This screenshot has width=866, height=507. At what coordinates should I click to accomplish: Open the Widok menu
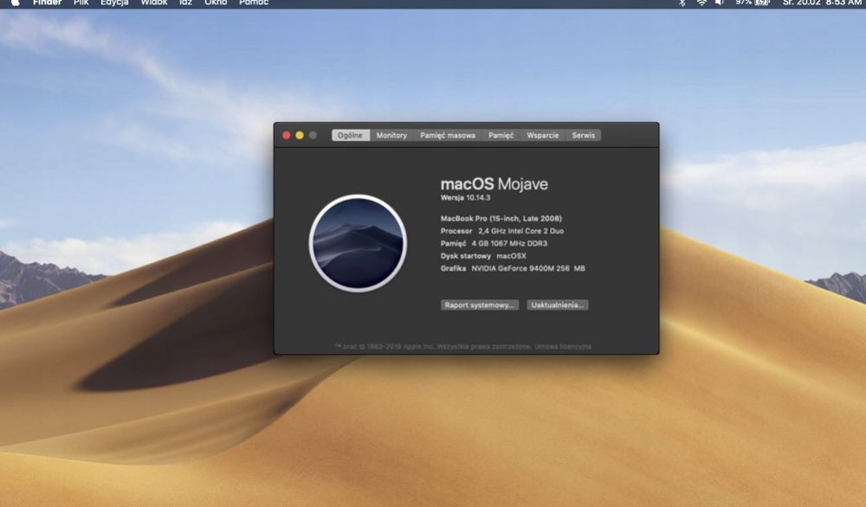(154, 3)
